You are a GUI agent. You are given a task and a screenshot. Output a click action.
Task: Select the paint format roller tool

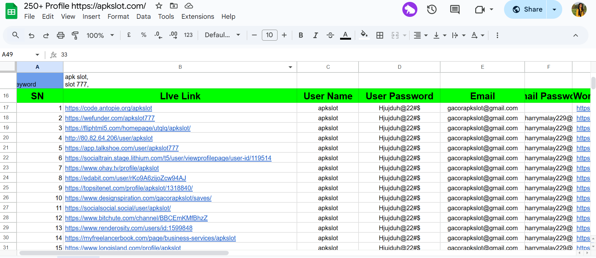(75, 35)
